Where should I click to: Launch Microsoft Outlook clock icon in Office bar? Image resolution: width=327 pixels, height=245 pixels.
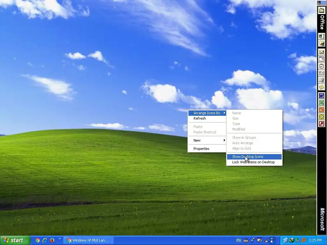(x=321, y=117)
